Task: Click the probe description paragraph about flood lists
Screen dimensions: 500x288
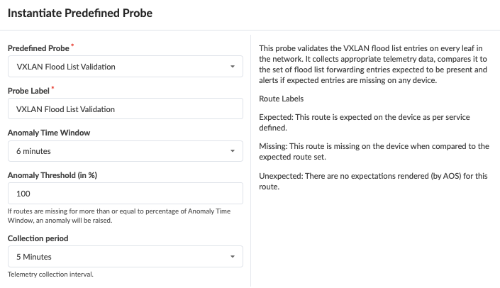Action: [x=373, y=64]
